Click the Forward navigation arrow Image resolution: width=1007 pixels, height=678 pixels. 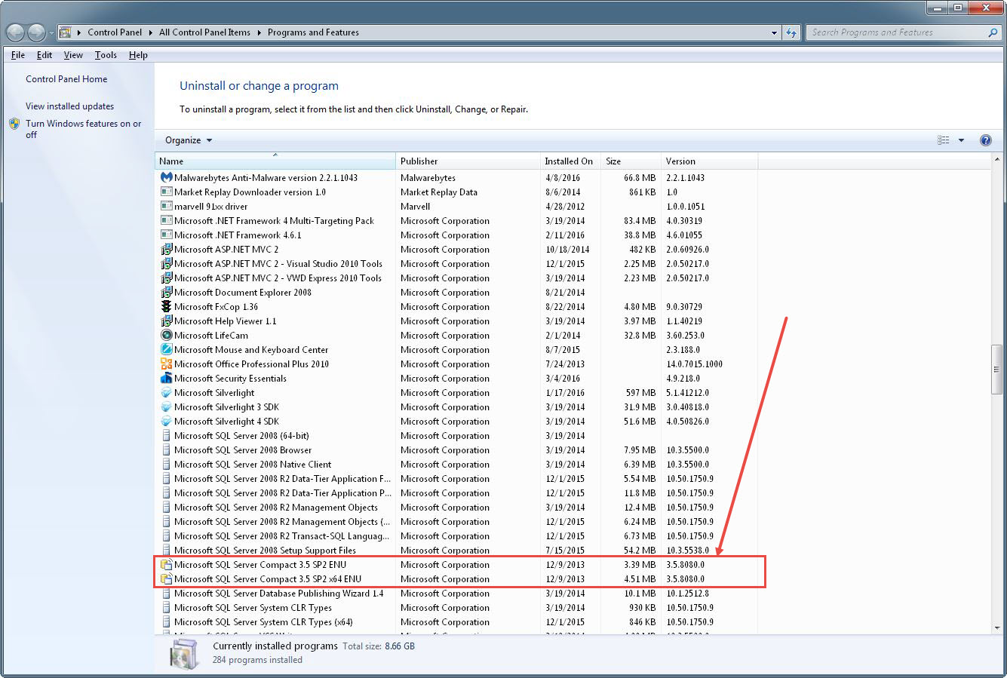coord(36,32)
